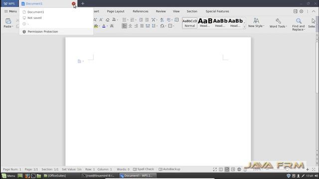Open Find and Replace

(x=299, y=24)
